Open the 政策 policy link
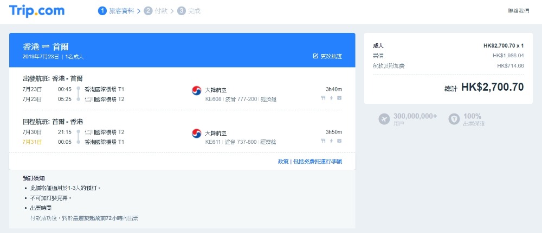This screenshot has width=542, height=233. (283, 161)
